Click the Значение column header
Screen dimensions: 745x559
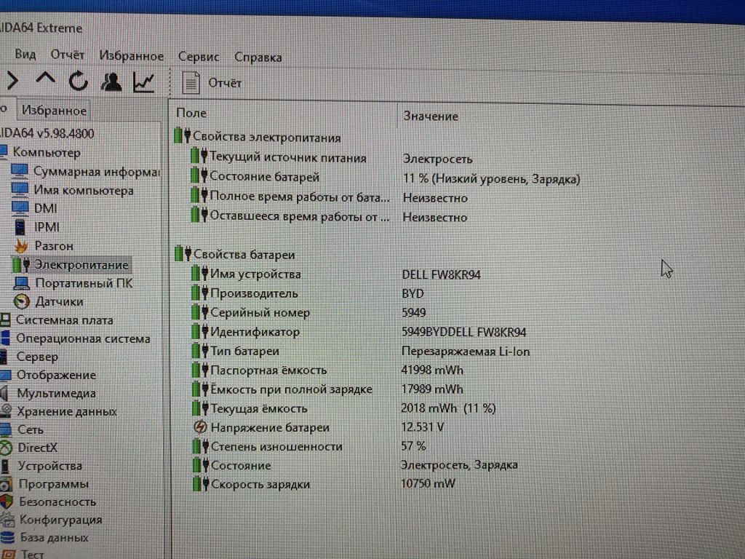[431, 116]
